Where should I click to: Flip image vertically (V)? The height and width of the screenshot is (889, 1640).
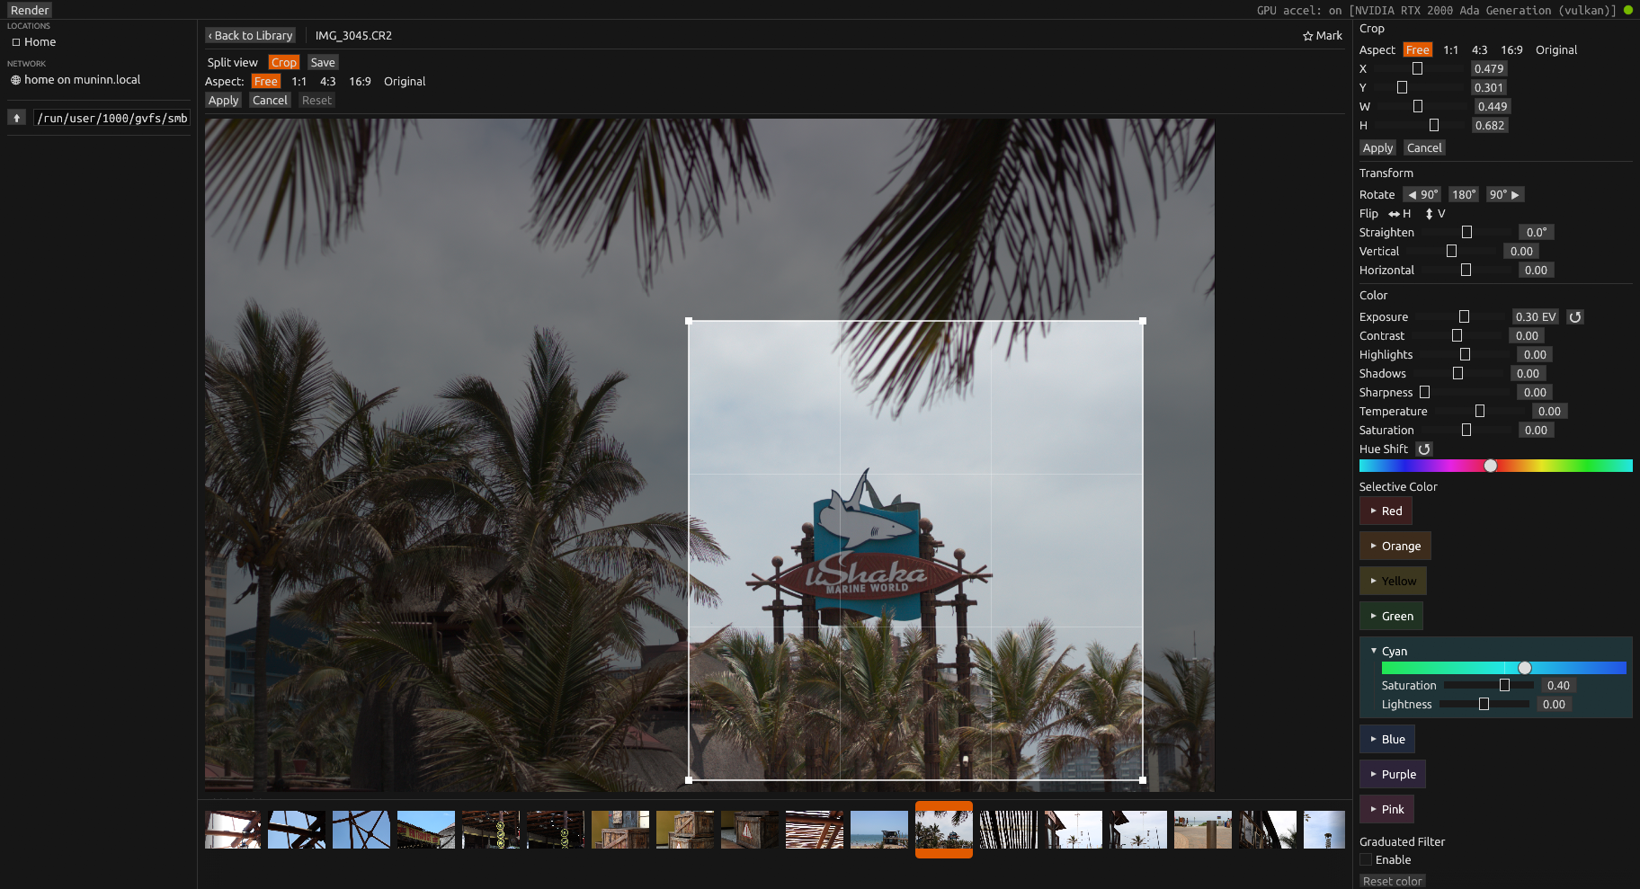coord(1435,214)
